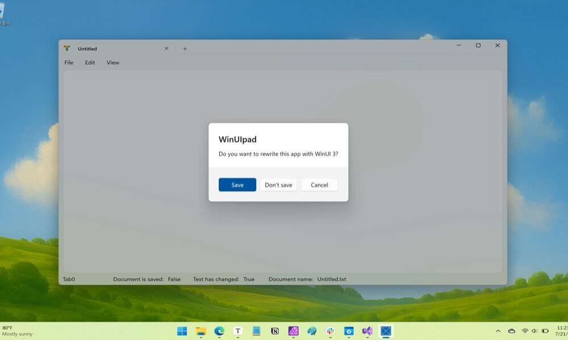Click 'Untitled.txt' in the status bar

(332, 279)
